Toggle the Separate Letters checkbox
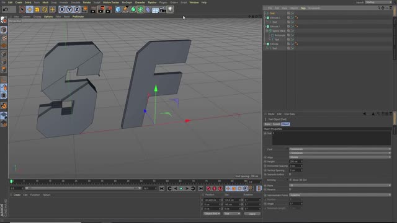The width and height of the screenshot is (397, 223). pyautogui.click(x=290, y=175)
